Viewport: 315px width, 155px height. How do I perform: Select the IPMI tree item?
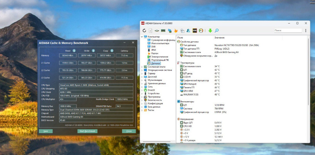[152, 50]
